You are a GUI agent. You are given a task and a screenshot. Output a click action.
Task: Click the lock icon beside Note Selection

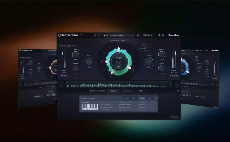(91, 91)
